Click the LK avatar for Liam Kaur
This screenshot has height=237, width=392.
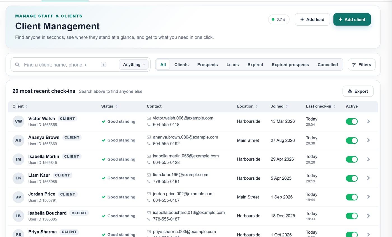(x=18, y=178)
